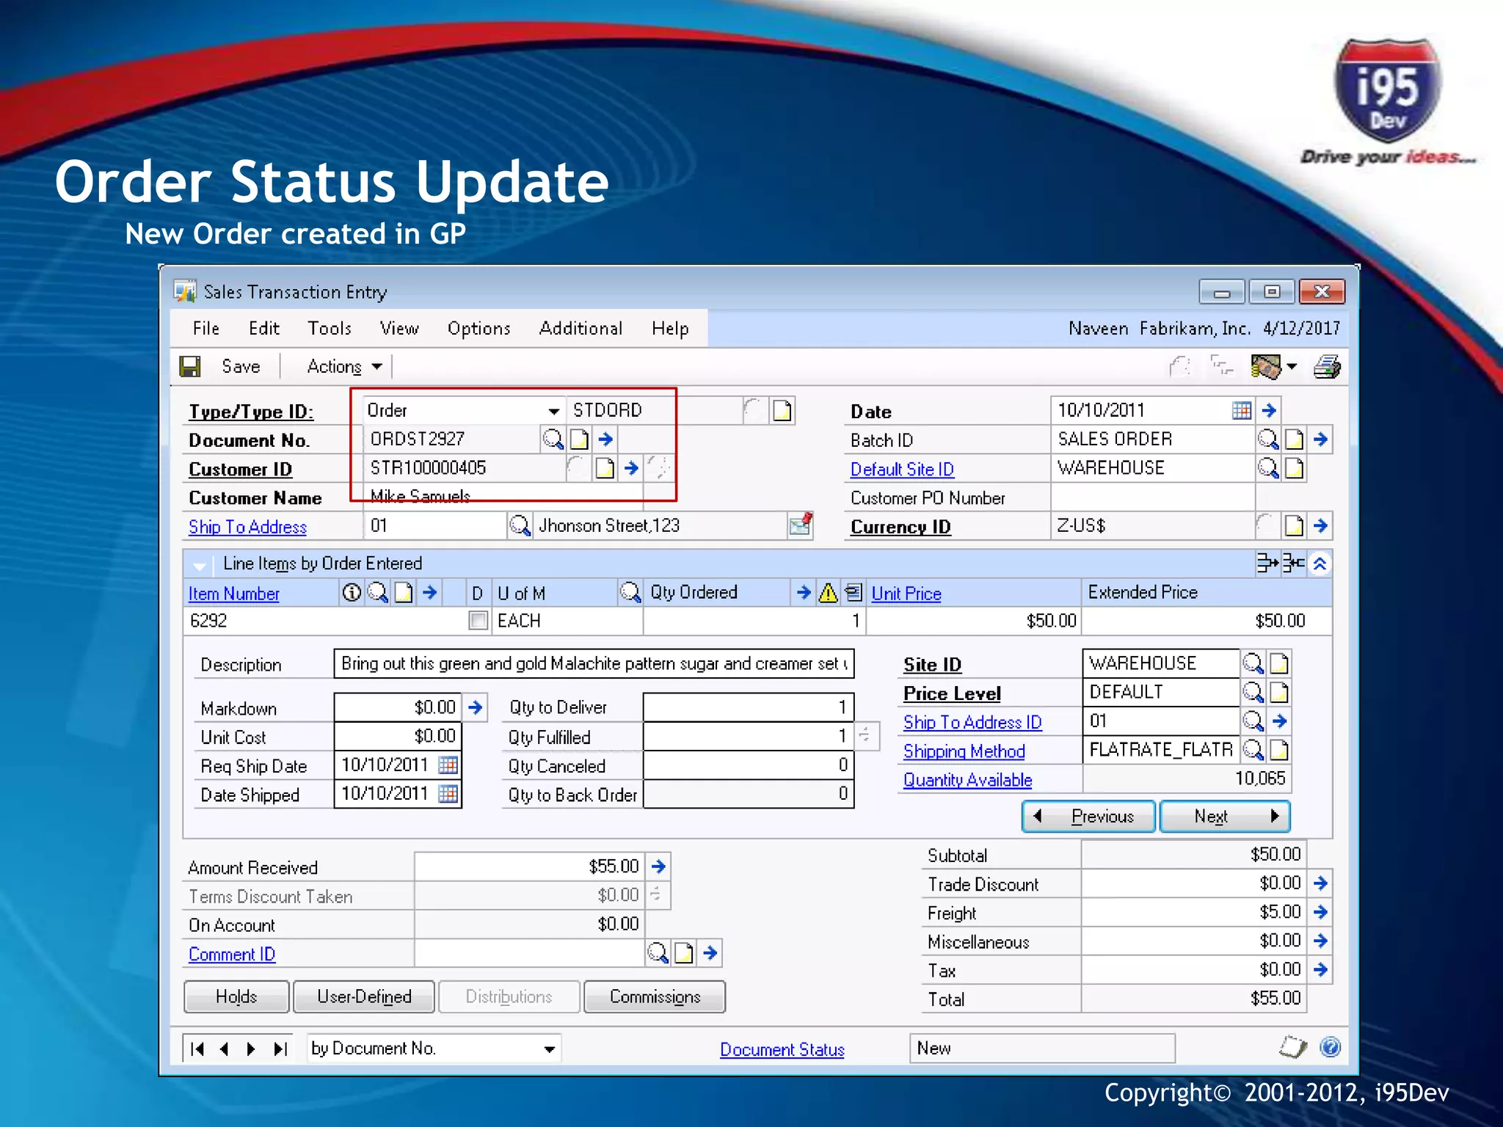
Task: Open the Word templates toolbar icon
Action: point(1265,366)
